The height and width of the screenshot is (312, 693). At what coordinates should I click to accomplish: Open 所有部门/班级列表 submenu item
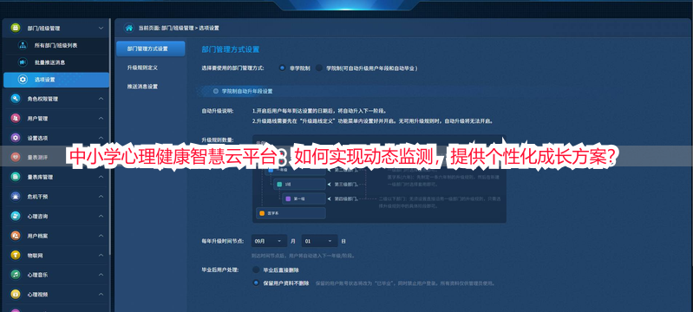coord(56,46)
